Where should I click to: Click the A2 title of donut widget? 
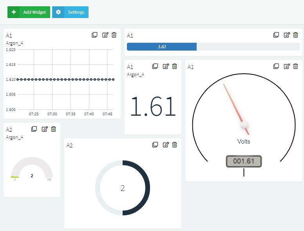[69, 146]
